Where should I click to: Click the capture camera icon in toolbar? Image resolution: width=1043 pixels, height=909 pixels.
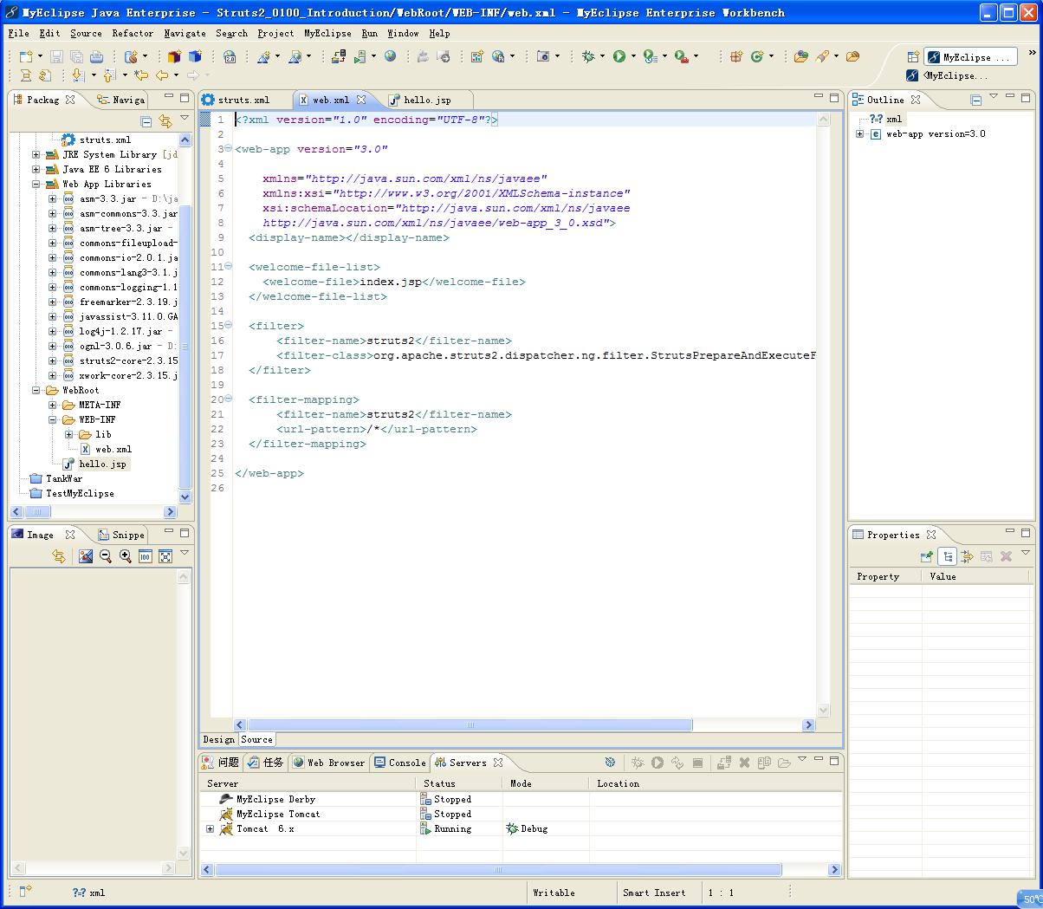543,56
